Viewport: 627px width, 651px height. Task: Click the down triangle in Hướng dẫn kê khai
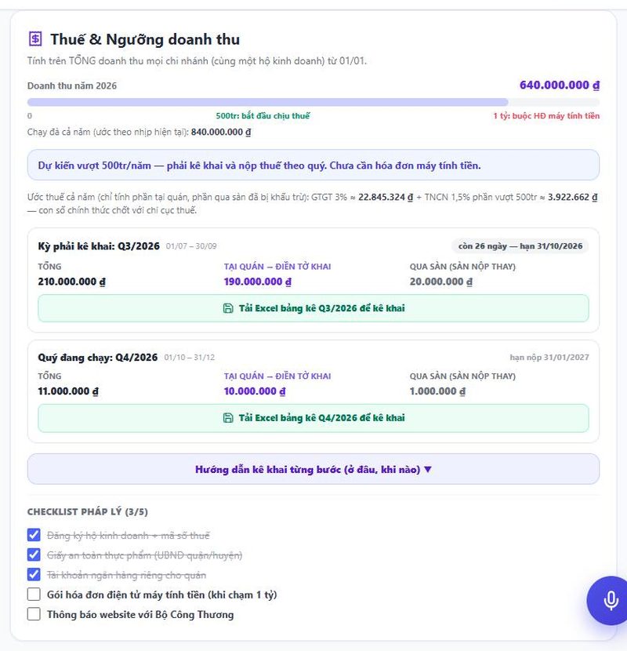coord(428,469)
